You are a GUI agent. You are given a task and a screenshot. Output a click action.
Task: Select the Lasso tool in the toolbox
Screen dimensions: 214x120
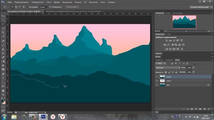tap(3, 24)
